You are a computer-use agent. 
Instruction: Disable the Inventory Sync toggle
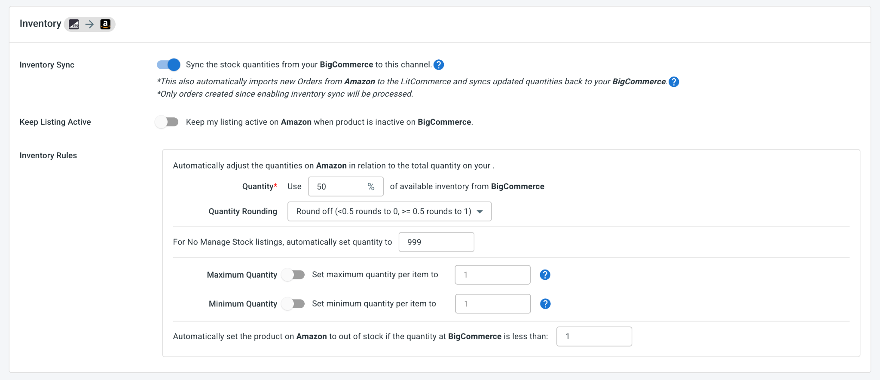(x=168, y=65)
